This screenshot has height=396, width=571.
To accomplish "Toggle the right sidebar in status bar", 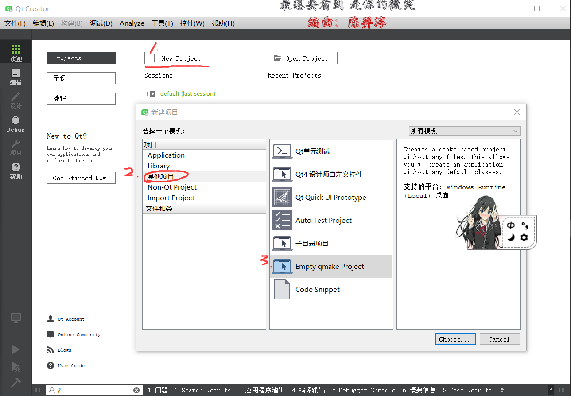I will (562, 390).
